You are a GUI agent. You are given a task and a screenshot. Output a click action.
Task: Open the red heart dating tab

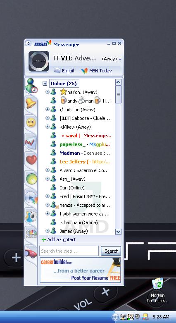(x=31, y=160)
